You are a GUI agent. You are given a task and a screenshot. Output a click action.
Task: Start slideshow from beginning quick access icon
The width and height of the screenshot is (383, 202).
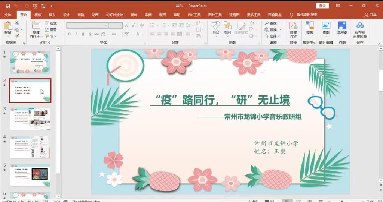(35, 6)
